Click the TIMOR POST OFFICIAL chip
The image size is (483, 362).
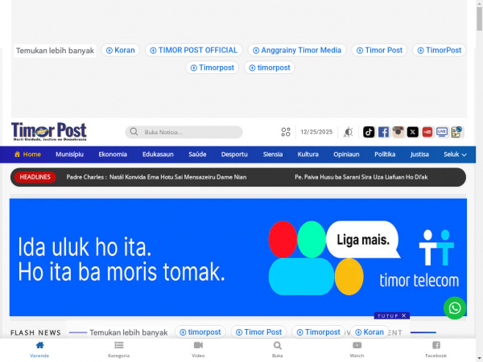(x=194, y=50)
